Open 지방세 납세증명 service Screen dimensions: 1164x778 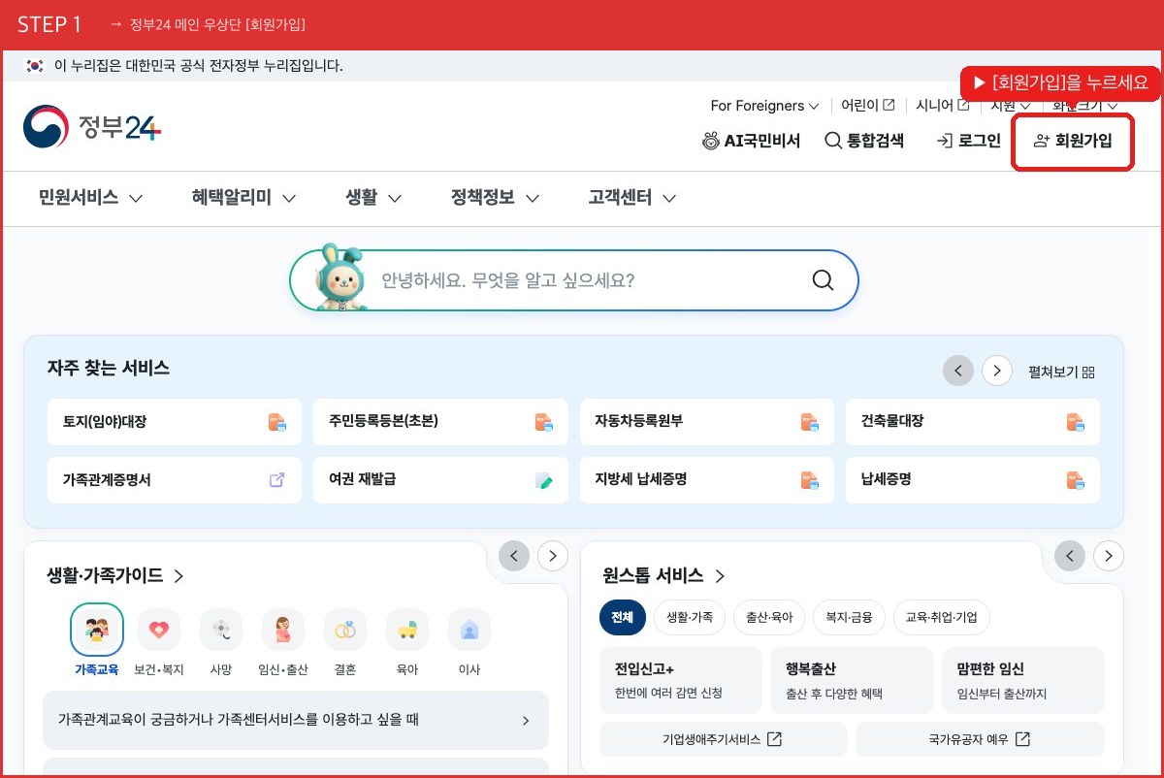707,479
